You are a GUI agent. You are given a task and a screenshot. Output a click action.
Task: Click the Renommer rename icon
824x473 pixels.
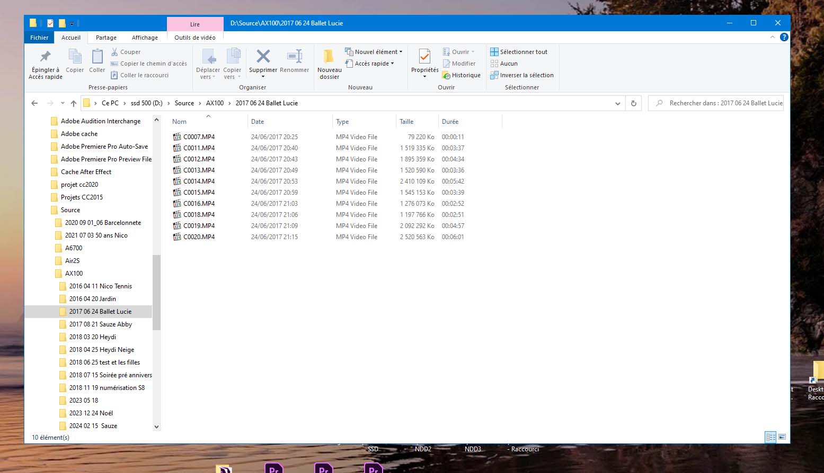tap(294, 57)
